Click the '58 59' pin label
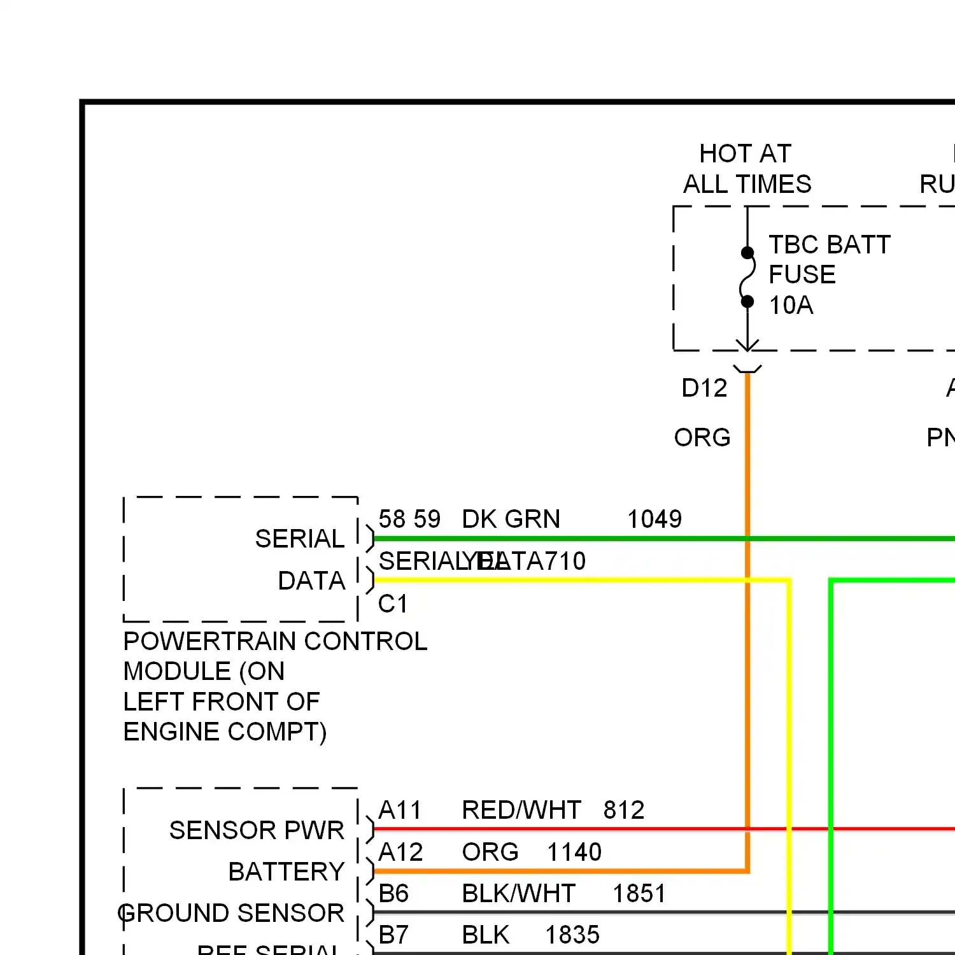Screen dimensions: 955x955 (x=409, y=519)
